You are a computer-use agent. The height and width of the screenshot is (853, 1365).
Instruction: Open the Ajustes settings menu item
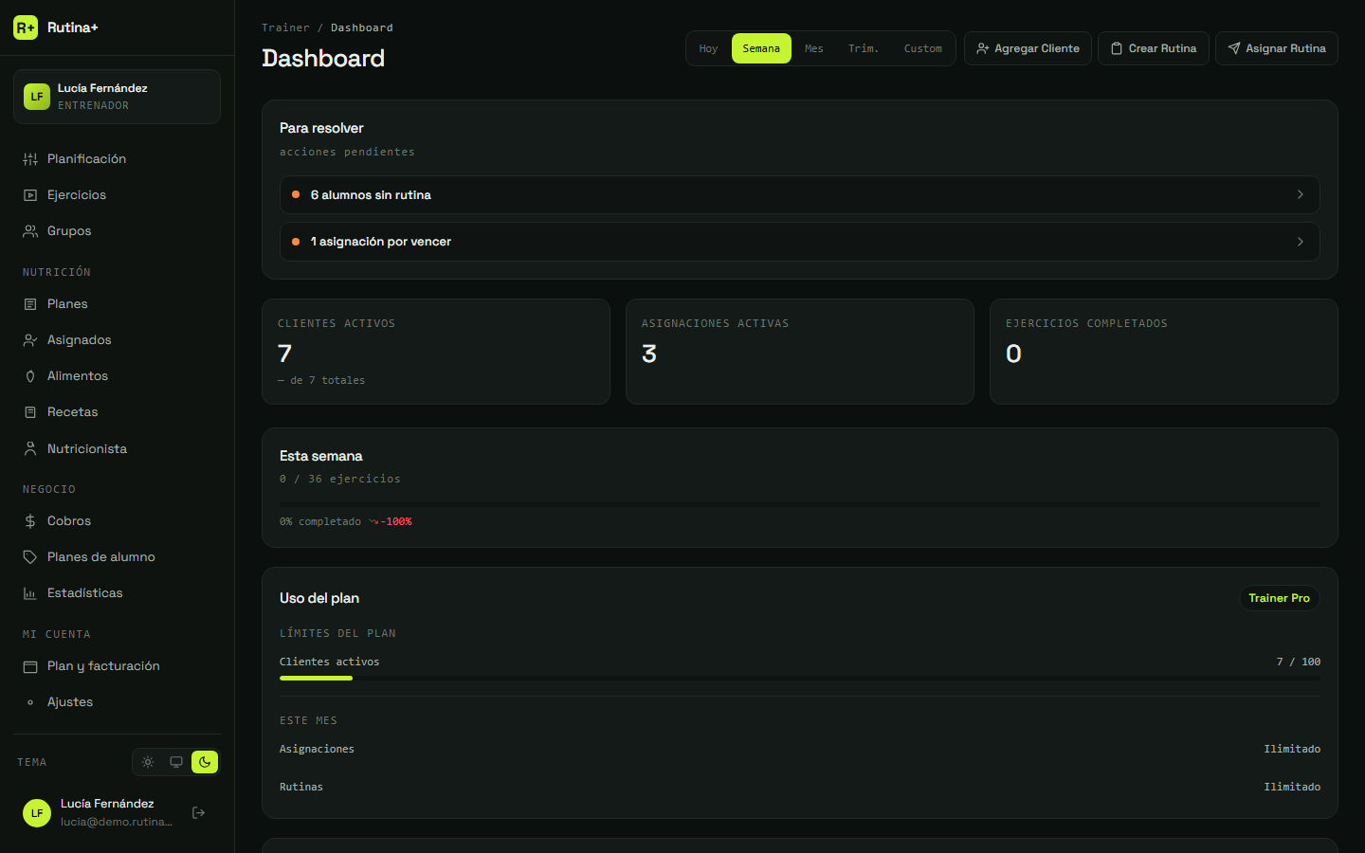point(117,702)
